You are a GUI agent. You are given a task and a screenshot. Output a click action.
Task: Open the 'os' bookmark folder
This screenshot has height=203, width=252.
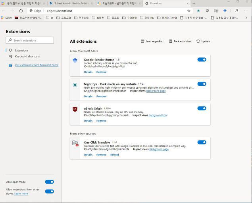[x=50, y=18]
